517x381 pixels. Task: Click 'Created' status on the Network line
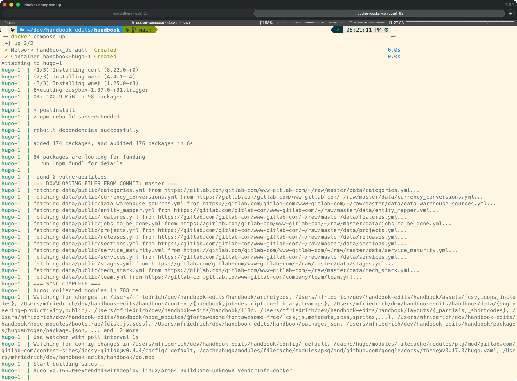point(105,50)
